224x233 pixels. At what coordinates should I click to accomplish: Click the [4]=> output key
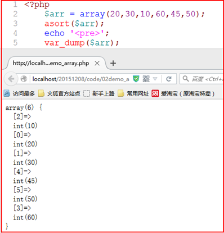point(22,172)
